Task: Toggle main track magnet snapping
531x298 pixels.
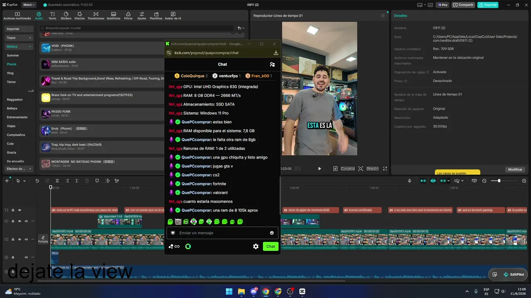Action: [x=423, y=181]
